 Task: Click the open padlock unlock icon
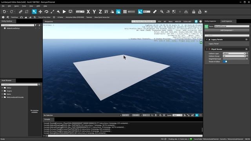pyautogui.click(x=200, y=12)
